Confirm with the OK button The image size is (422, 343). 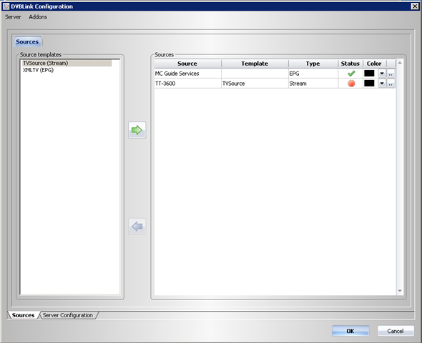[350, 331]
